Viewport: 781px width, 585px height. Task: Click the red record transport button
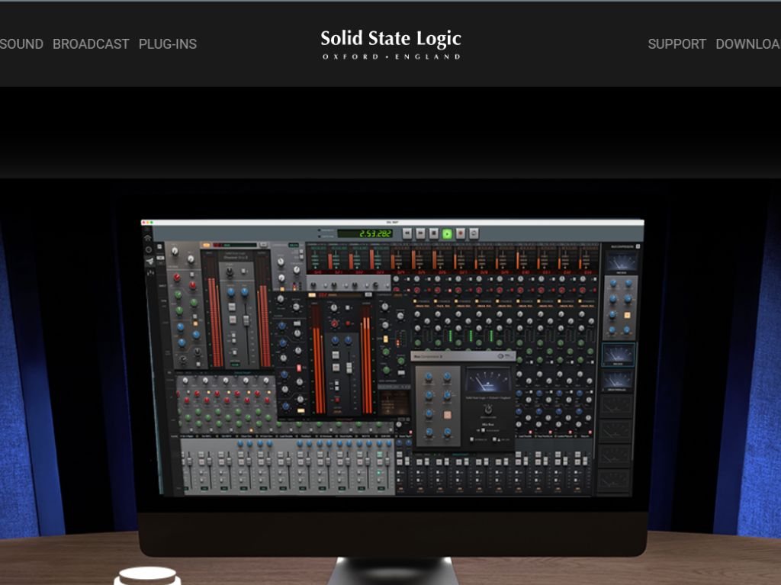click(461, 233)
